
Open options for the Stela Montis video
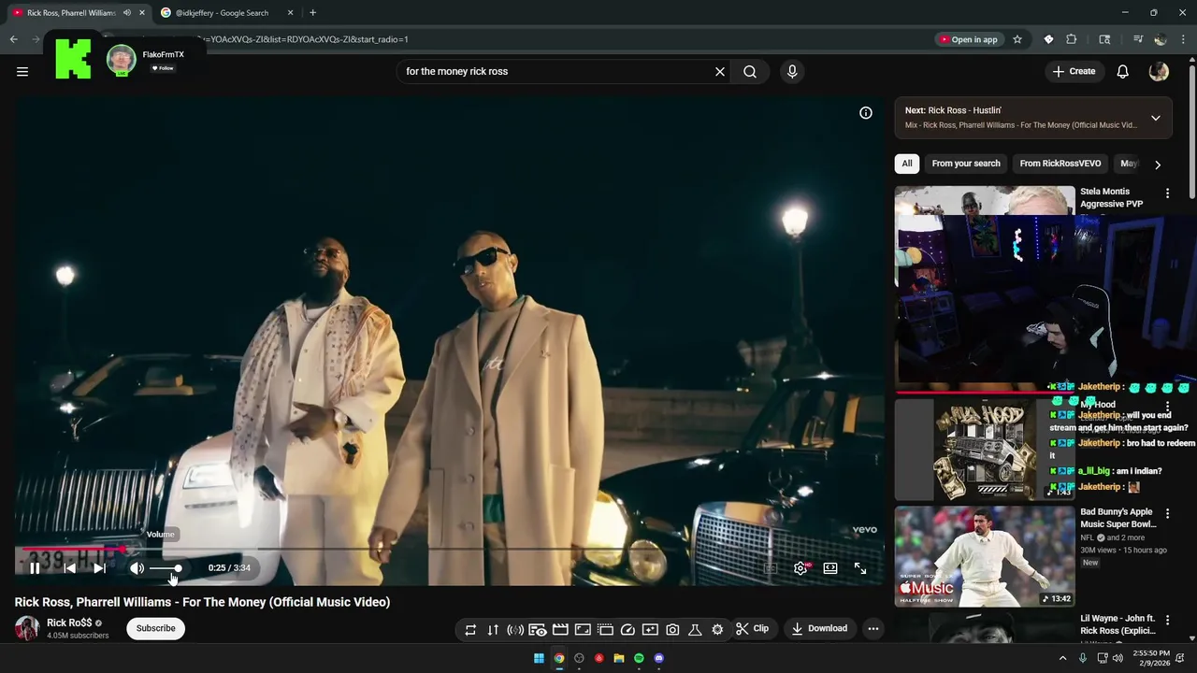tap(1167, 193)
